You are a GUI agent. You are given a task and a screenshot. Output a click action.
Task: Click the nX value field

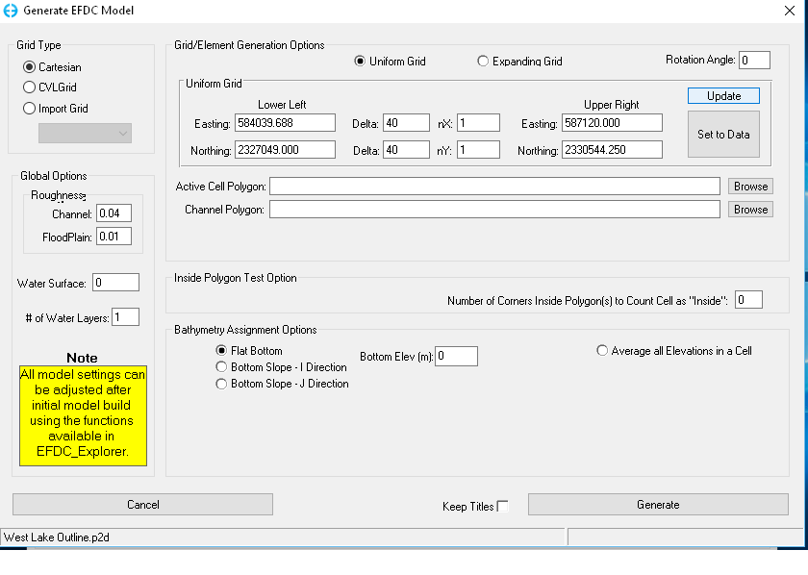tap(478, 123)
